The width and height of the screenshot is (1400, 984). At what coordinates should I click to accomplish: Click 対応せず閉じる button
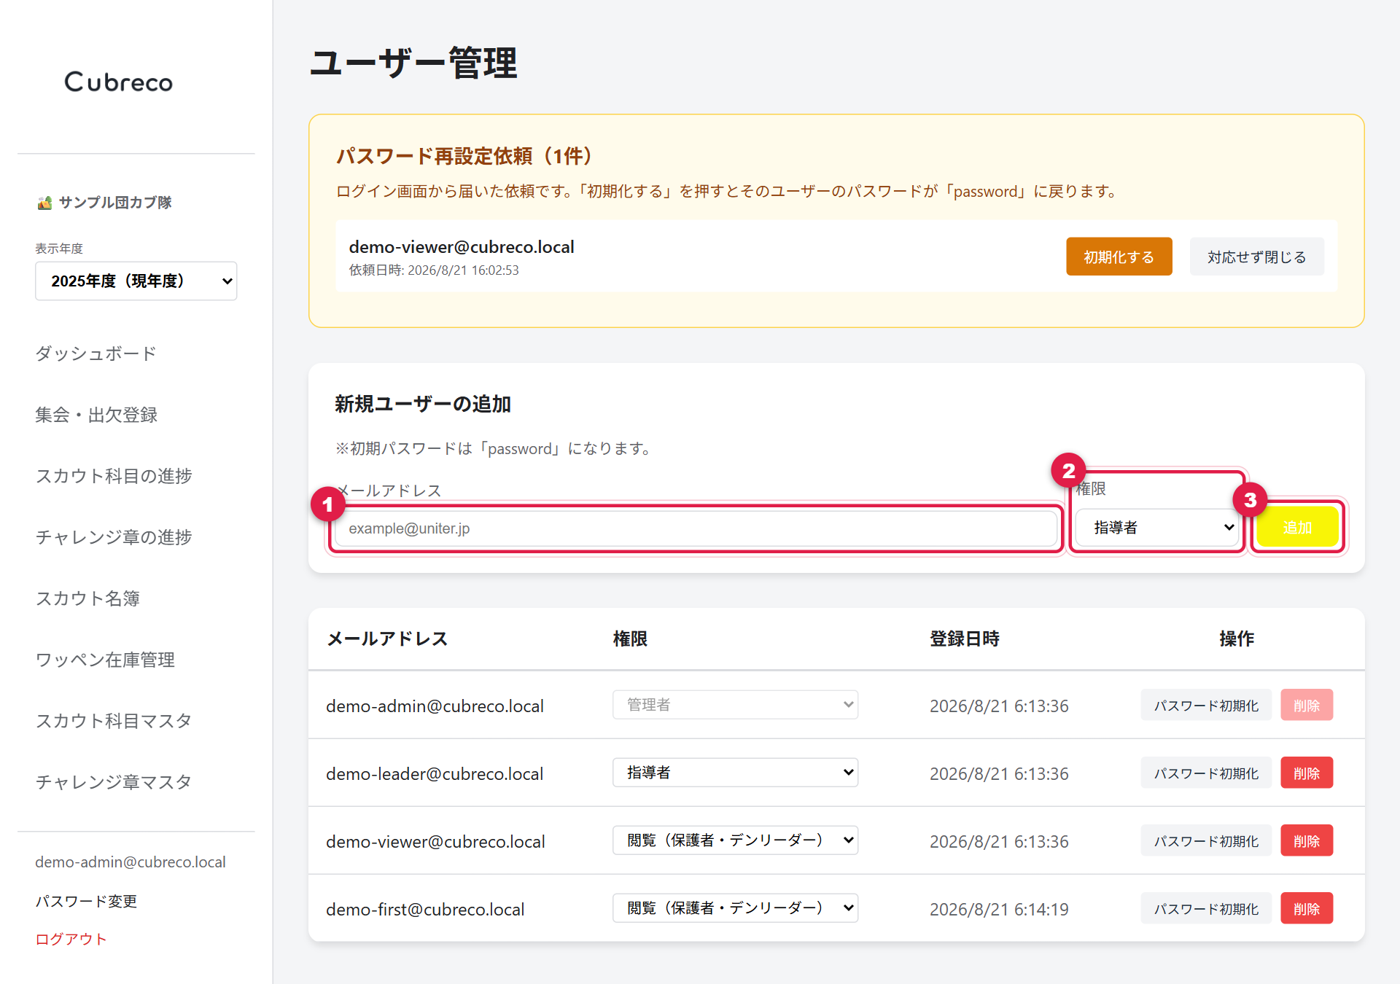click(1256, 257)
